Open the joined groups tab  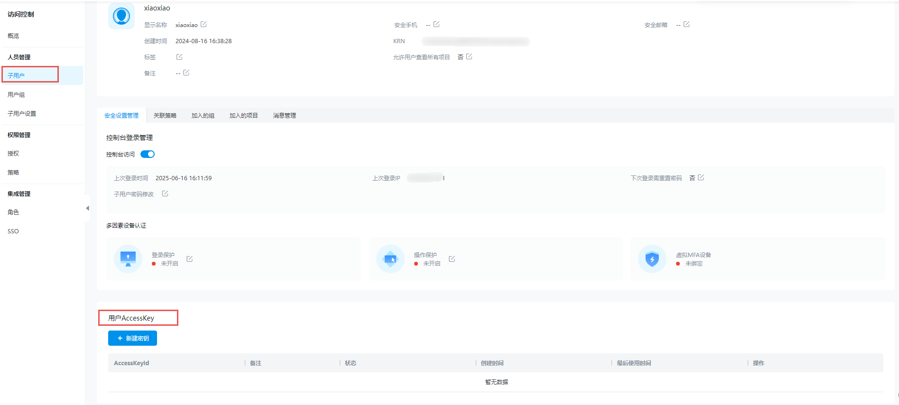coord(203,116)
